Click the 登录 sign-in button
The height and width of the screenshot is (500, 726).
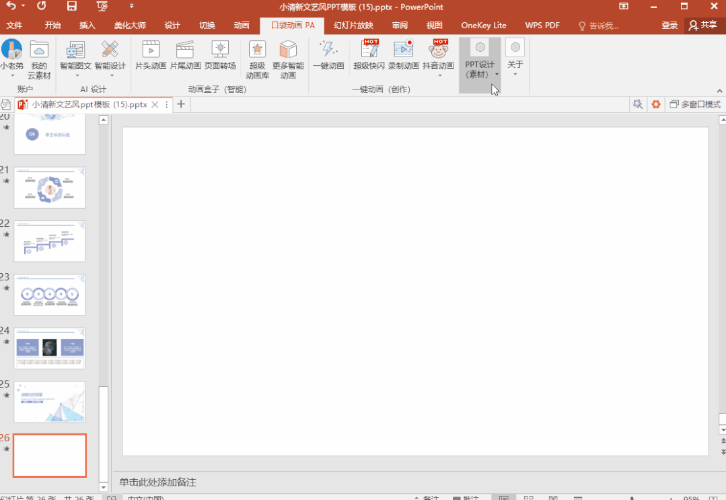point(669,26)
